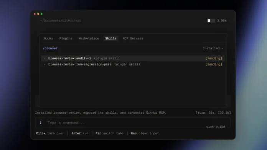Click the 3.95% usage value

pos(222,21)
